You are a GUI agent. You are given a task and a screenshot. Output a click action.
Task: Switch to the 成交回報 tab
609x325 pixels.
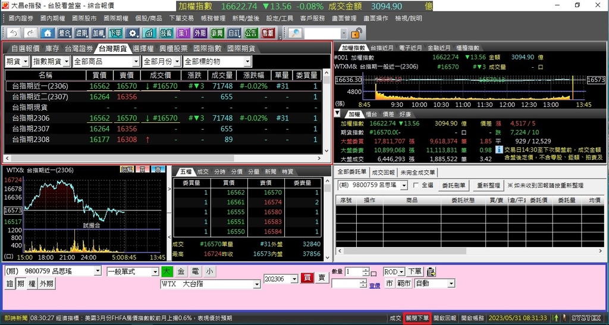pyautogui.click(x=383, y=172)
